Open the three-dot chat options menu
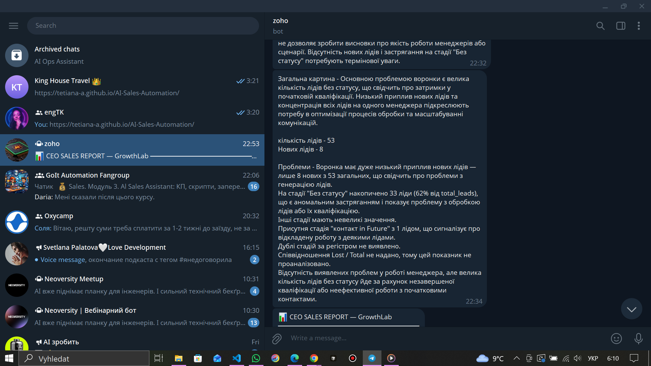 (639, 26)
